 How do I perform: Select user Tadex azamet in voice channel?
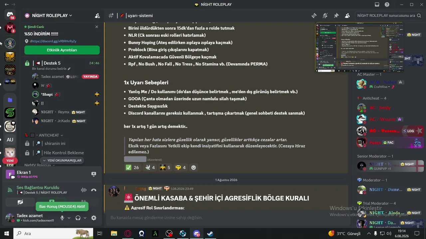(66, 77)
